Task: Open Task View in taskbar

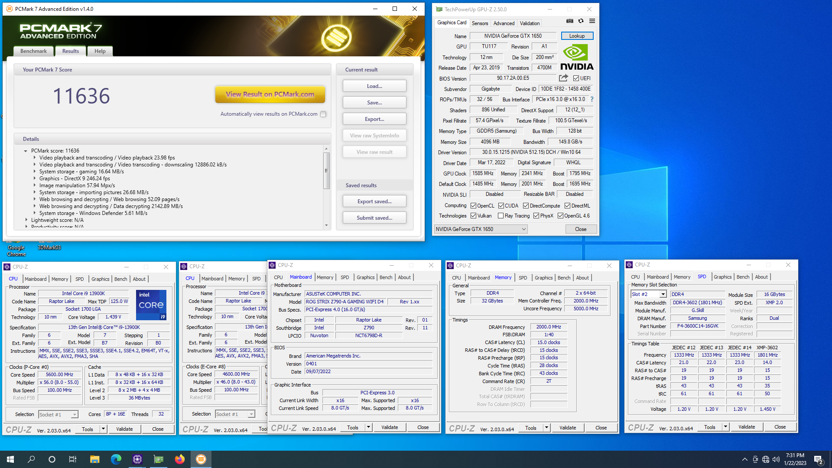Action: (73, 459)
